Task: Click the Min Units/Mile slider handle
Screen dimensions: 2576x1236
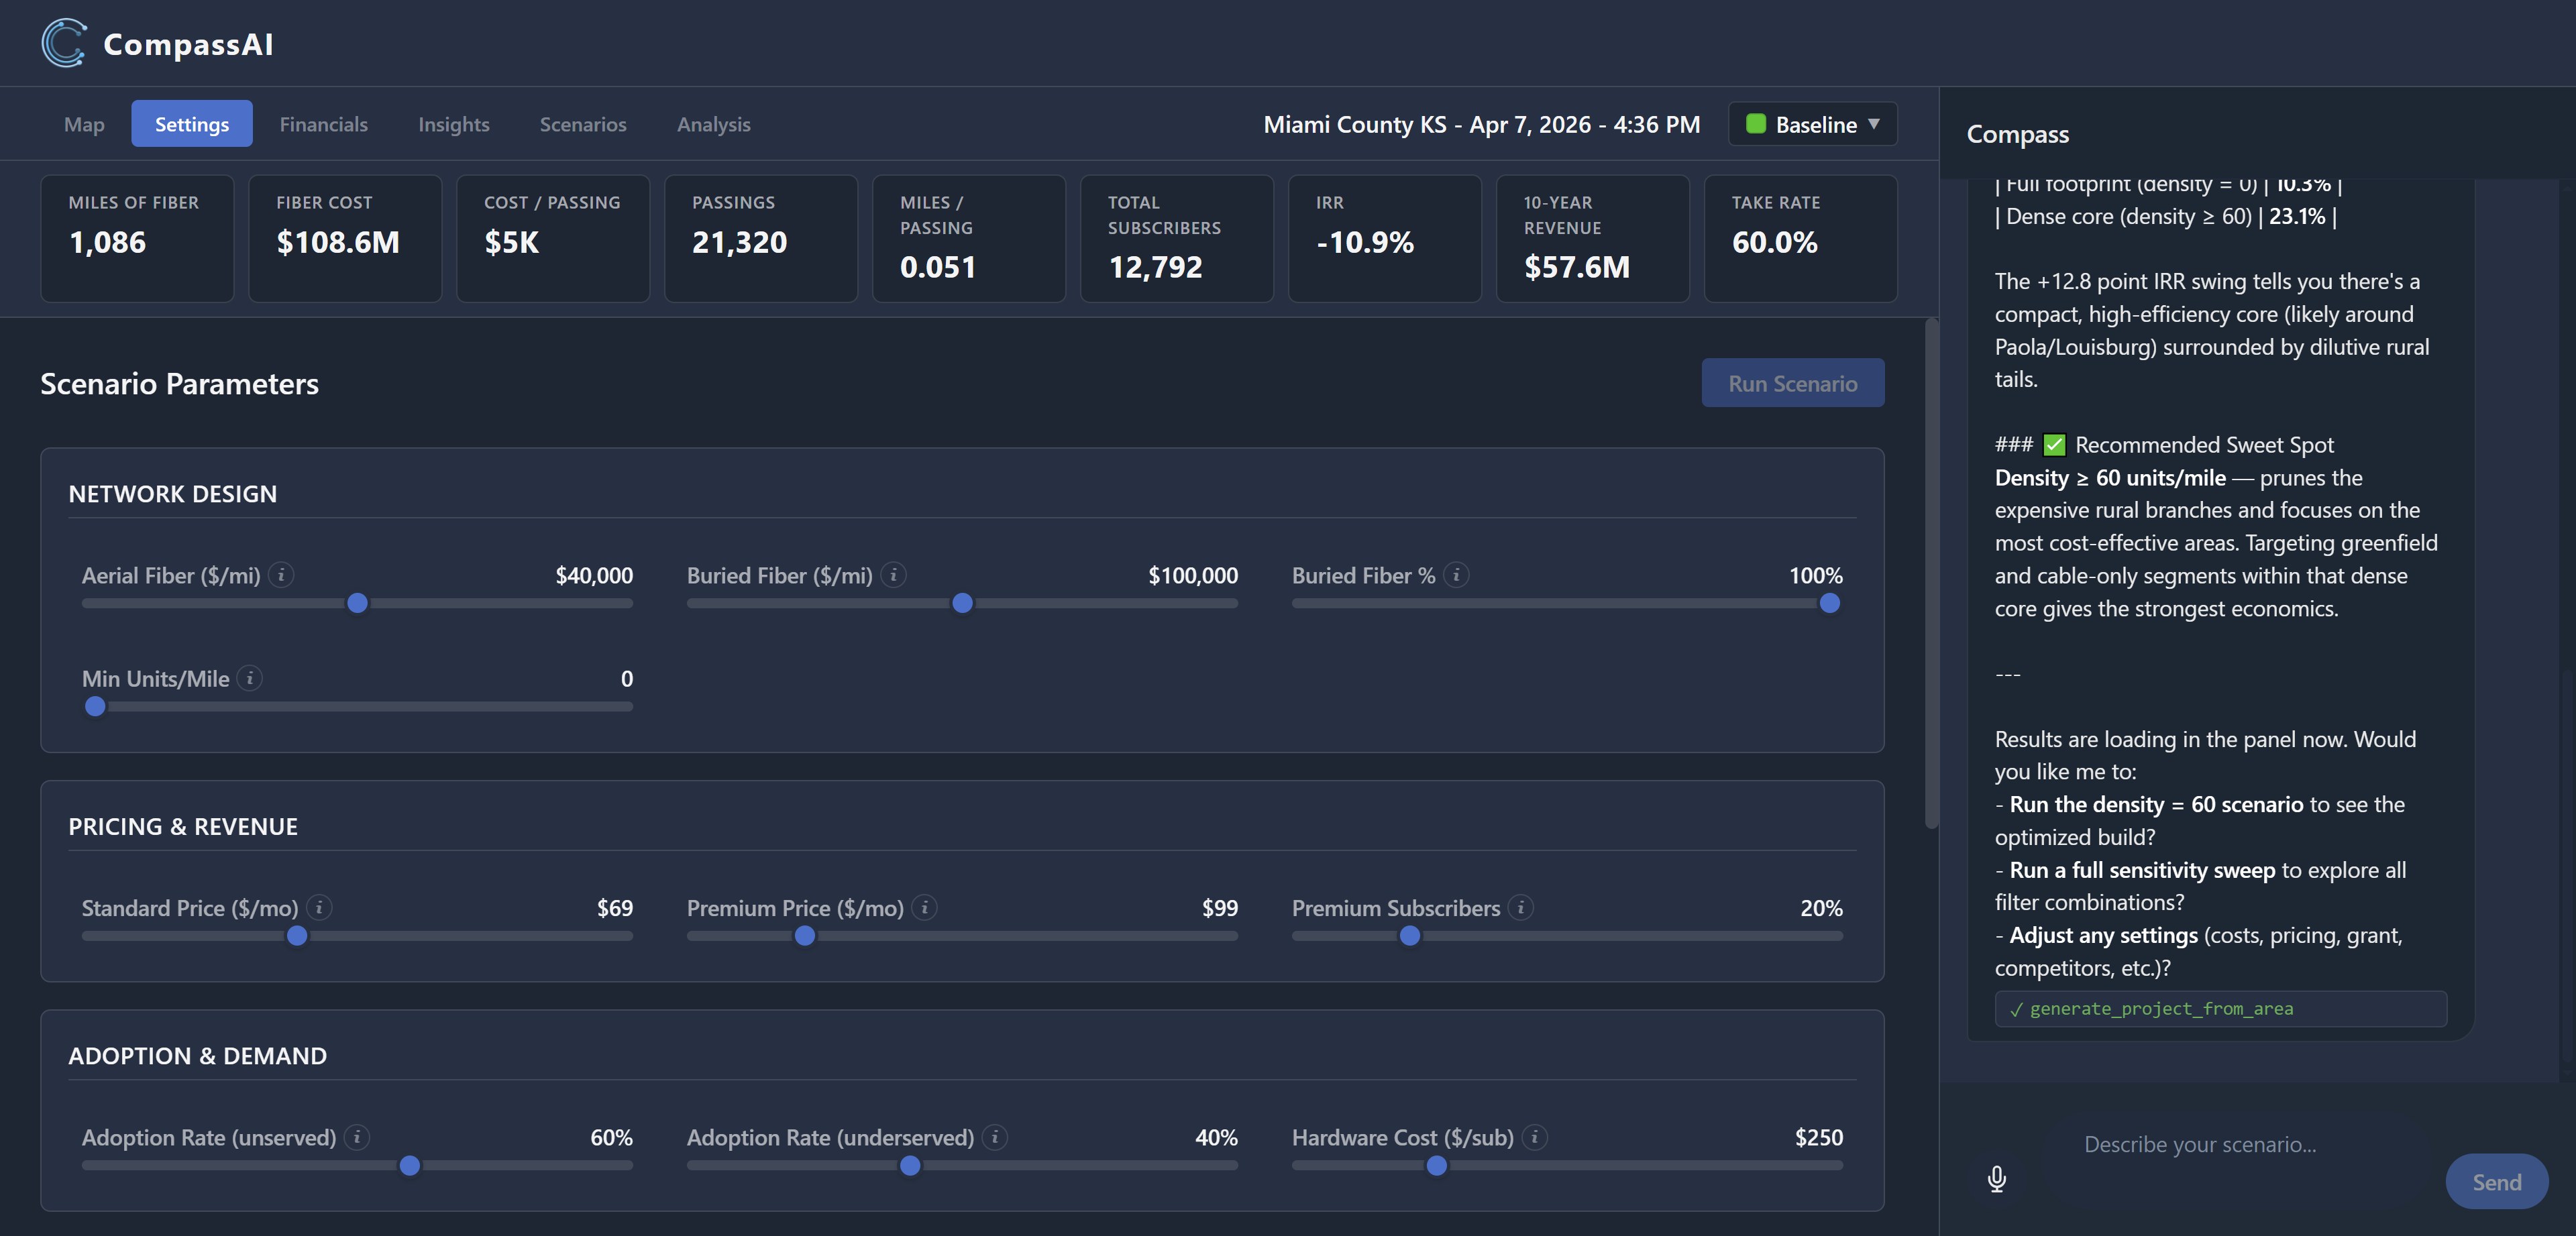Action: point(95,706)
